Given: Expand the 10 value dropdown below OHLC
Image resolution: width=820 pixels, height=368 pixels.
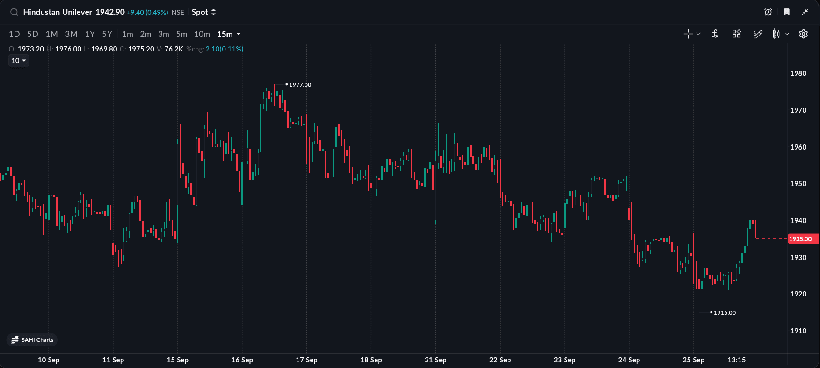Looking at the screenshot, I should click(19, 61).
